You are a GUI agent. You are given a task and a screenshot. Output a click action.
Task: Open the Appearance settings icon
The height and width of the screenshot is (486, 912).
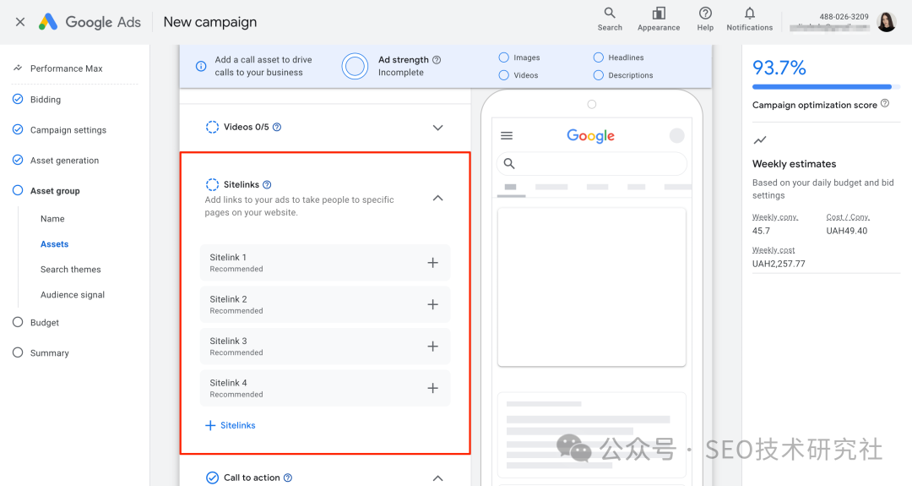click(x=659, y=14)
